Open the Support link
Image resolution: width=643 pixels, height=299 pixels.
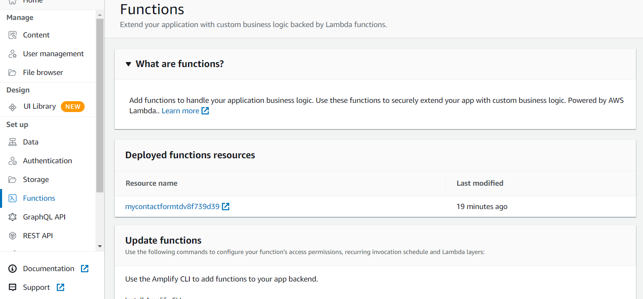(x=36, y=287)
